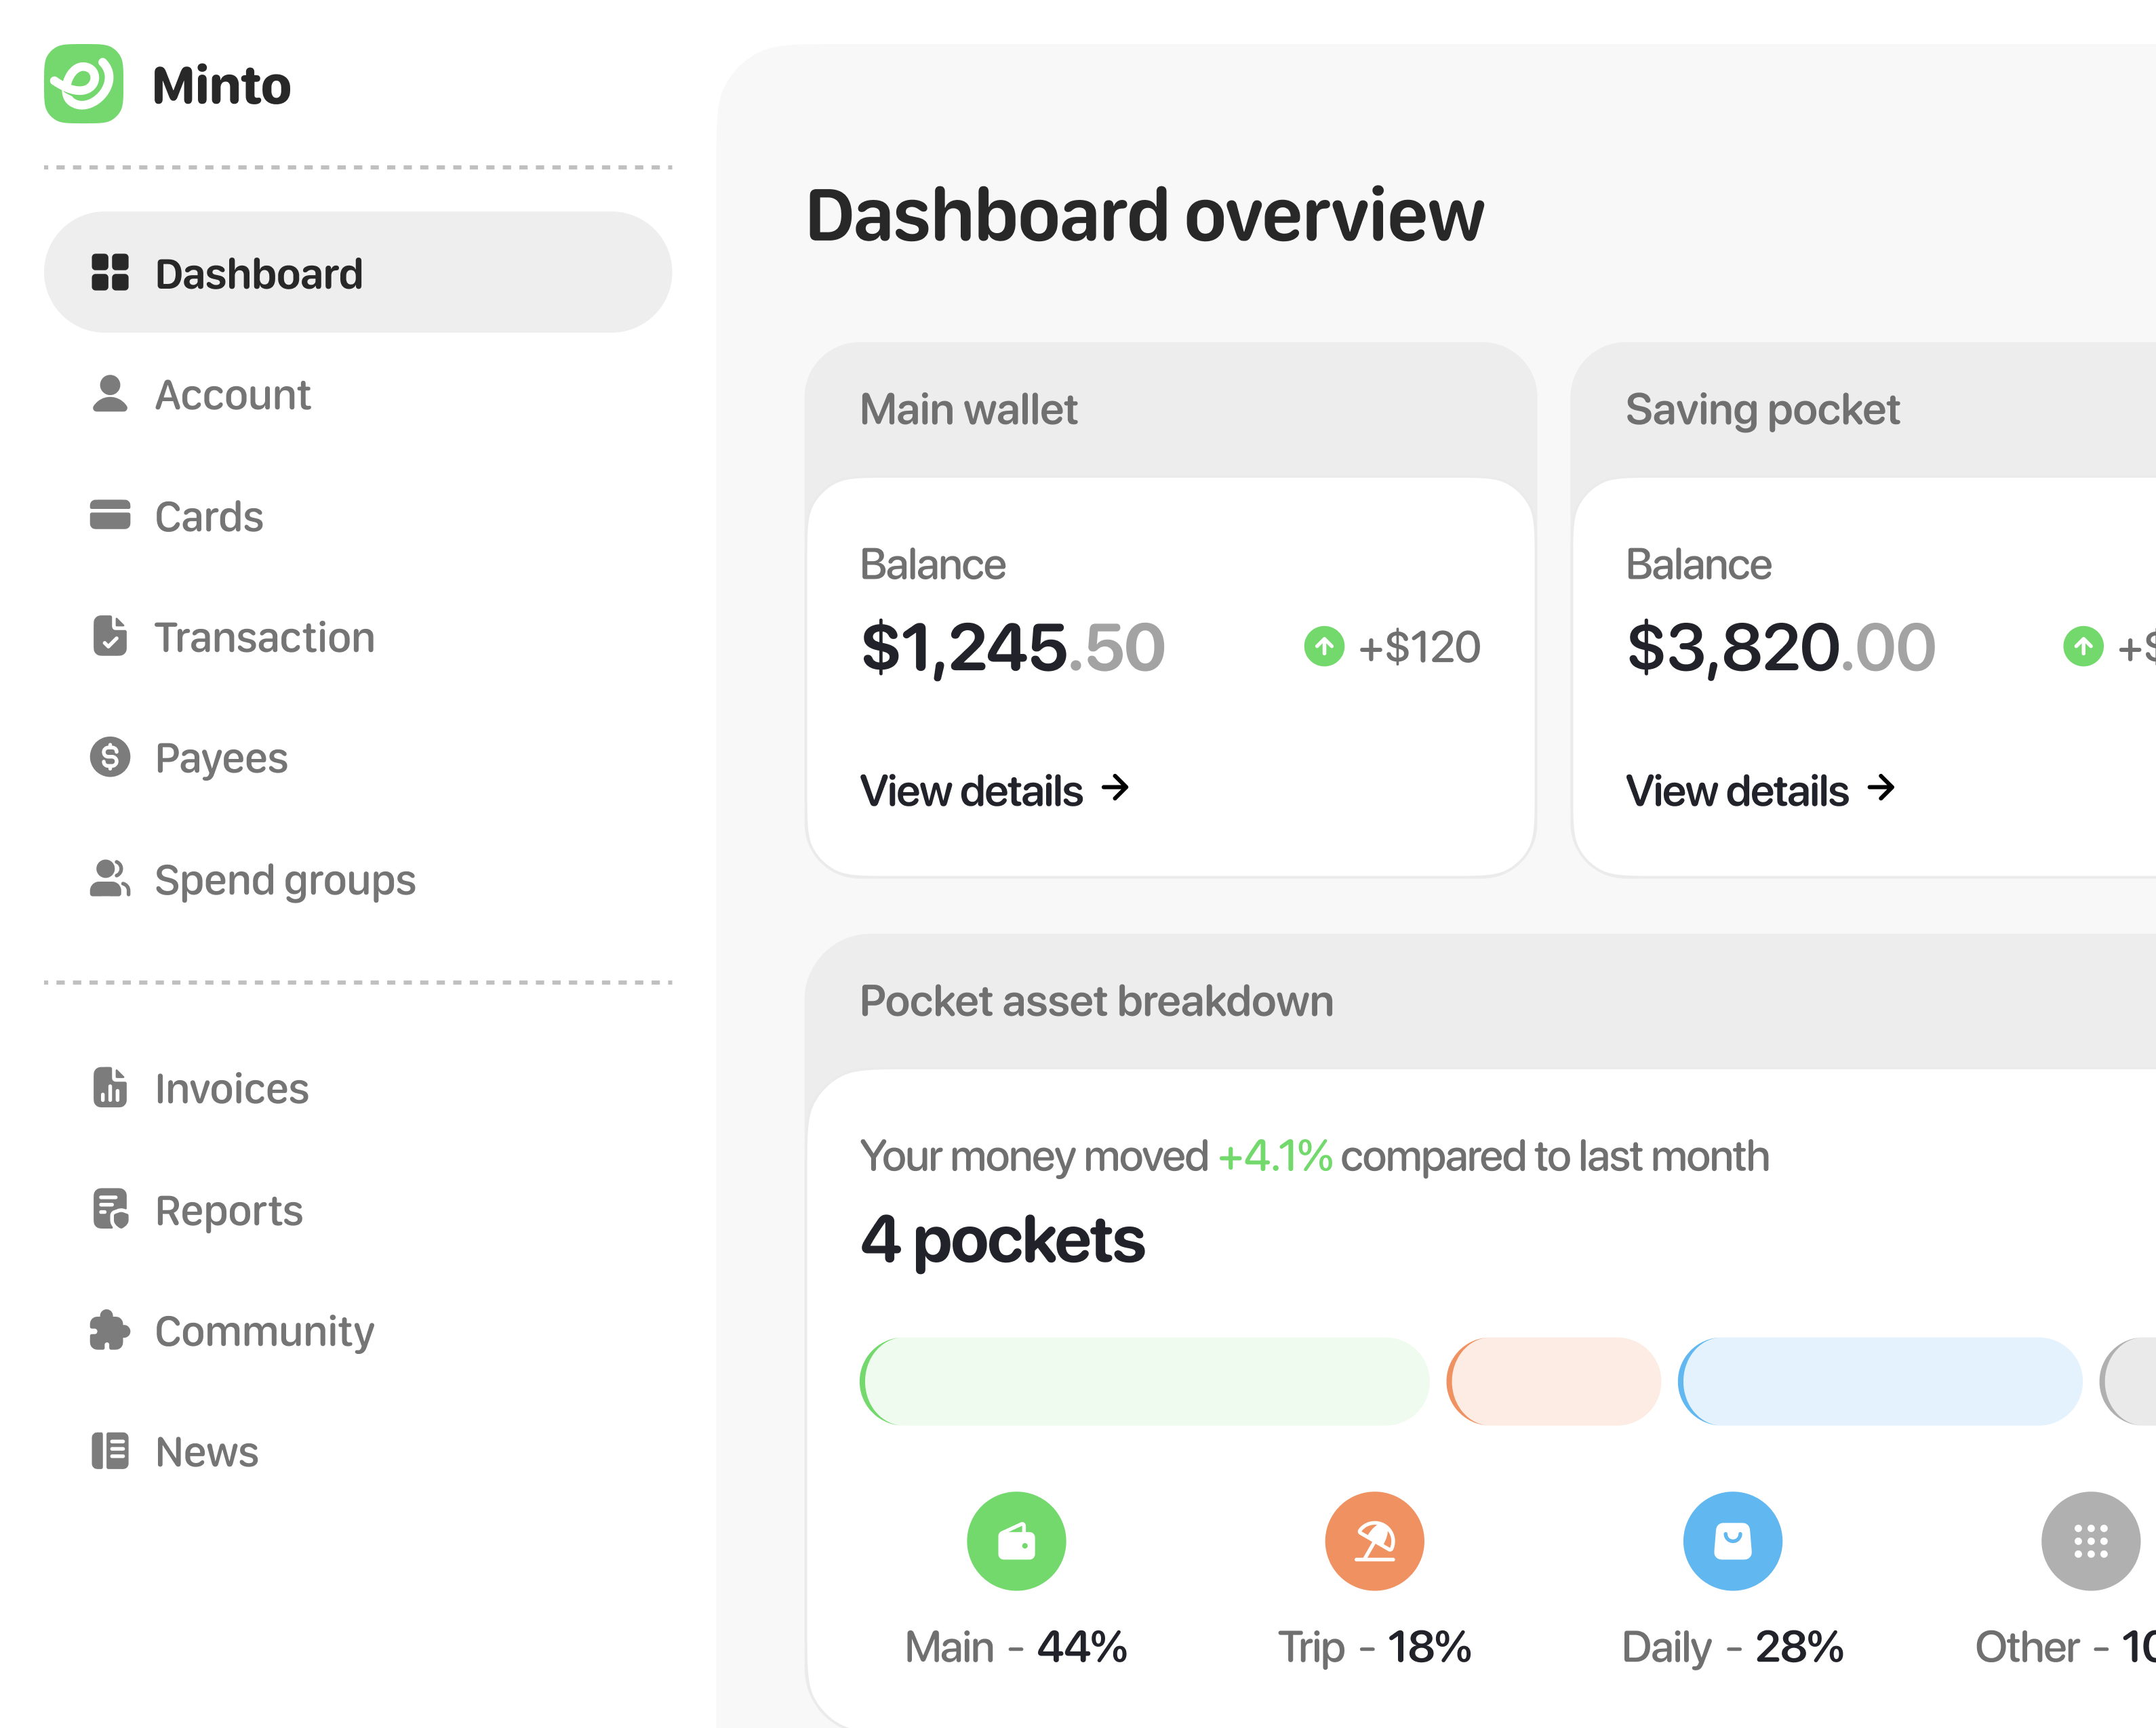2156x1728 pixels.
Task: Click the blue Daily shopping bag icon
Action: click(x=1732, y=1540)
